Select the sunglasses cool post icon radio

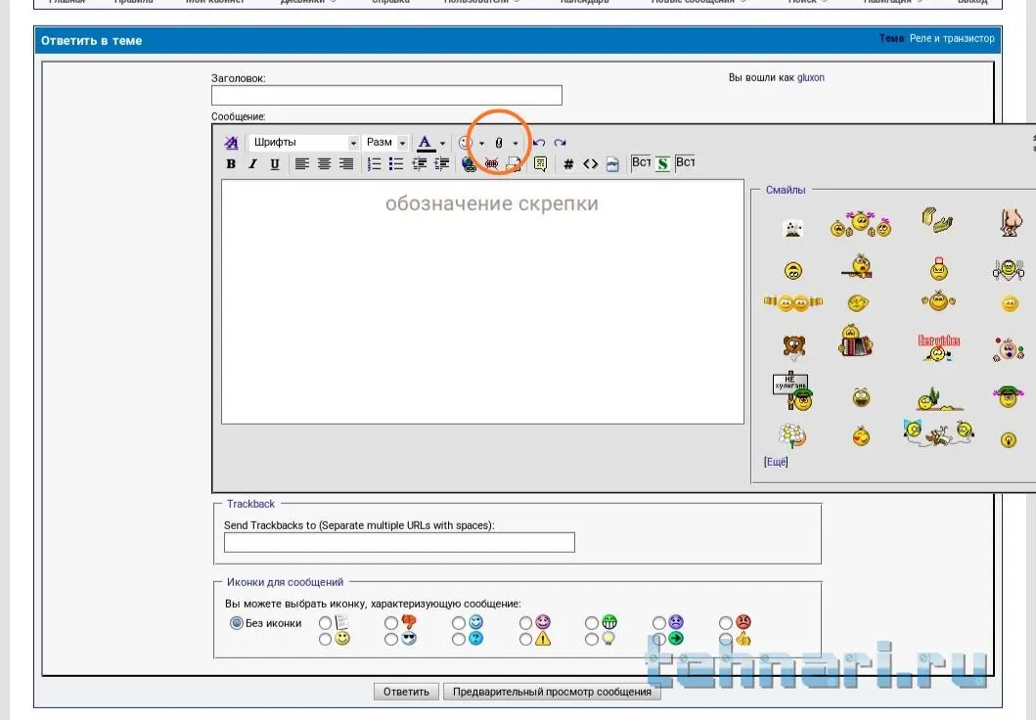click(x=391, y=639)
